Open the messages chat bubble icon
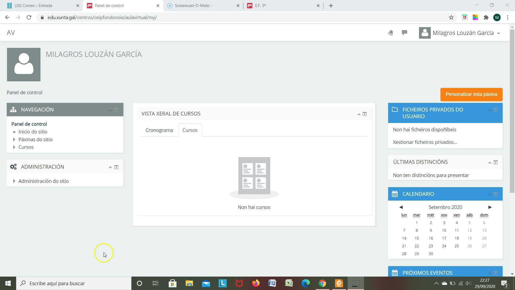The image size is (515, 290). 404,32
